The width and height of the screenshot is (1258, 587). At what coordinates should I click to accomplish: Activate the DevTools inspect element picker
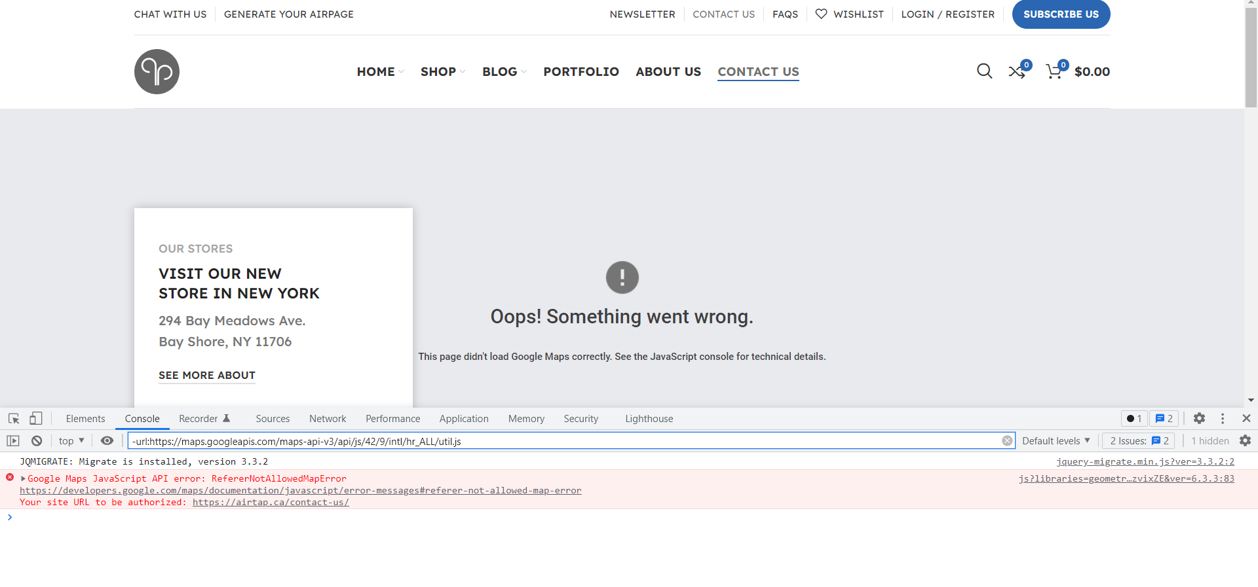tap(14, 418)
